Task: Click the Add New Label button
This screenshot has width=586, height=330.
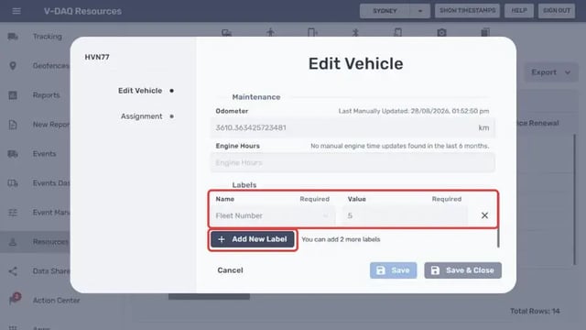Action: click(253, 239)
